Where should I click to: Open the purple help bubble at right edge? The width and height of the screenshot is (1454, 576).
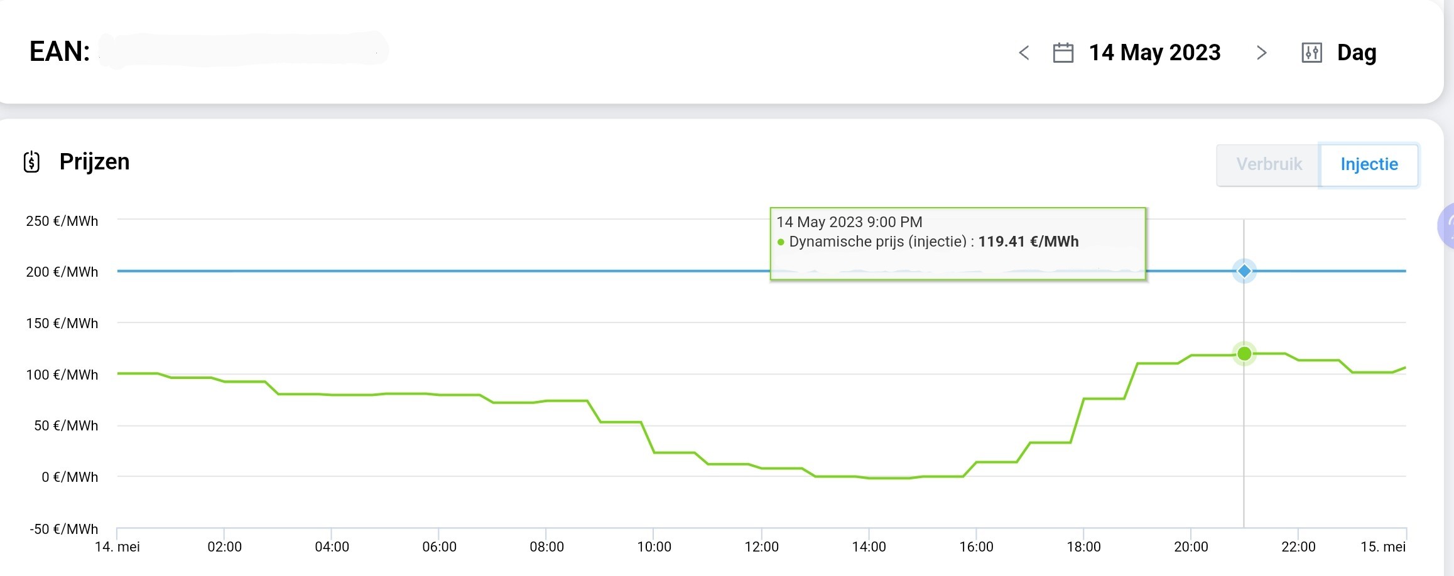[x=1446, y=225]
